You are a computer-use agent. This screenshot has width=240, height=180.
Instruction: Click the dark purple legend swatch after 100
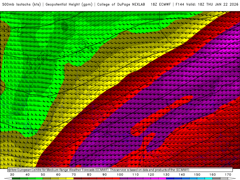pyautogui.click(x=124, y=178)
